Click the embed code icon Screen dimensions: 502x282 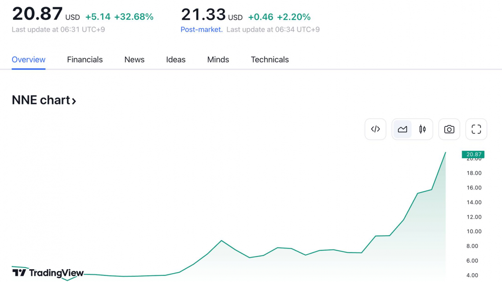pos(375,129)
